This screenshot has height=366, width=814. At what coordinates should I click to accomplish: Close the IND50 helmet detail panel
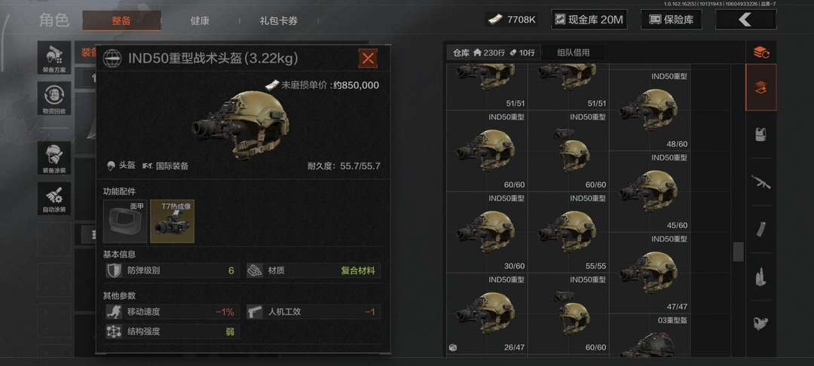pyautogui.click(x=368, y=58)
